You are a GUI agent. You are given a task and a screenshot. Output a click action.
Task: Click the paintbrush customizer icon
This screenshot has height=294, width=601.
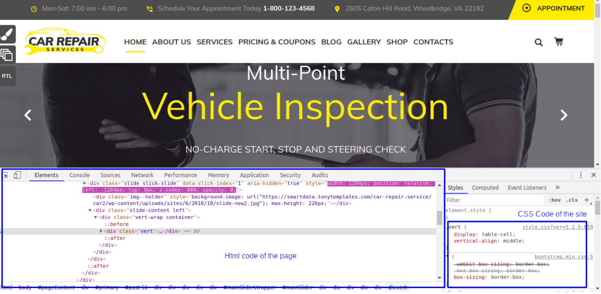point(7,35)
